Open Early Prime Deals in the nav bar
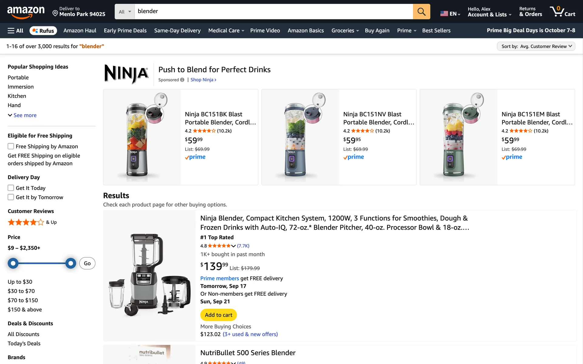This screenshot has height=364, width=583. [125, 31]
